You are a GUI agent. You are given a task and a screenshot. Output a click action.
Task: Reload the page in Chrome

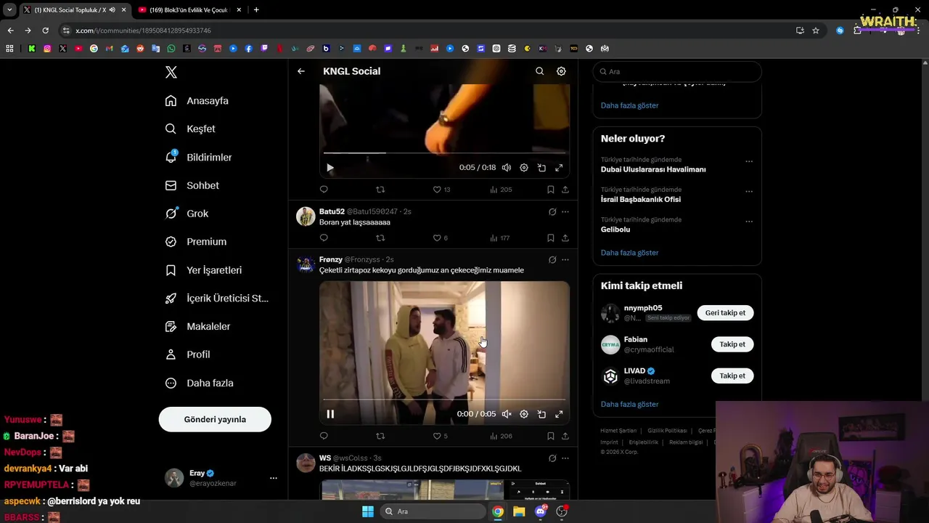pyautogui.click(x=45, y=31)
